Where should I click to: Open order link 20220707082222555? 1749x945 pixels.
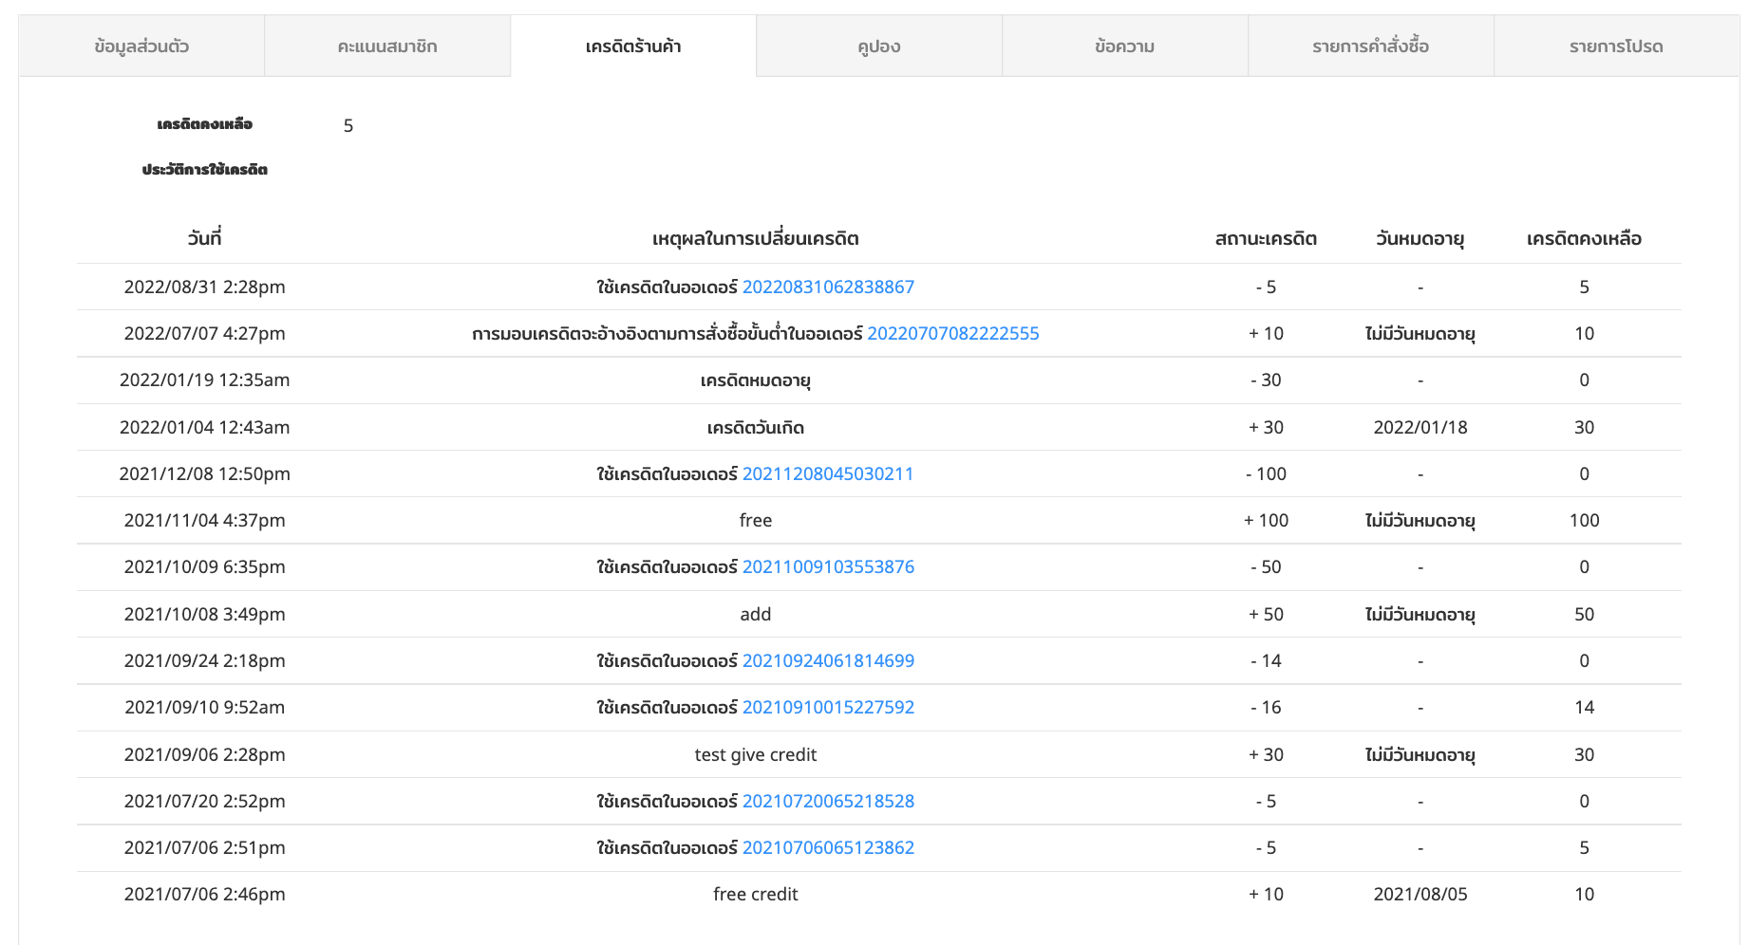[x=953, y=333]
